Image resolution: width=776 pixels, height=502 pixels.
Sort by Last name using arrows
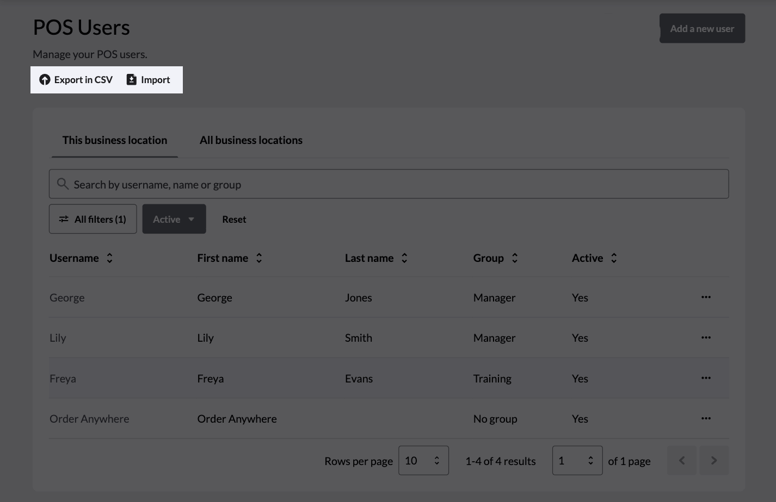click(x=404, y=258)
